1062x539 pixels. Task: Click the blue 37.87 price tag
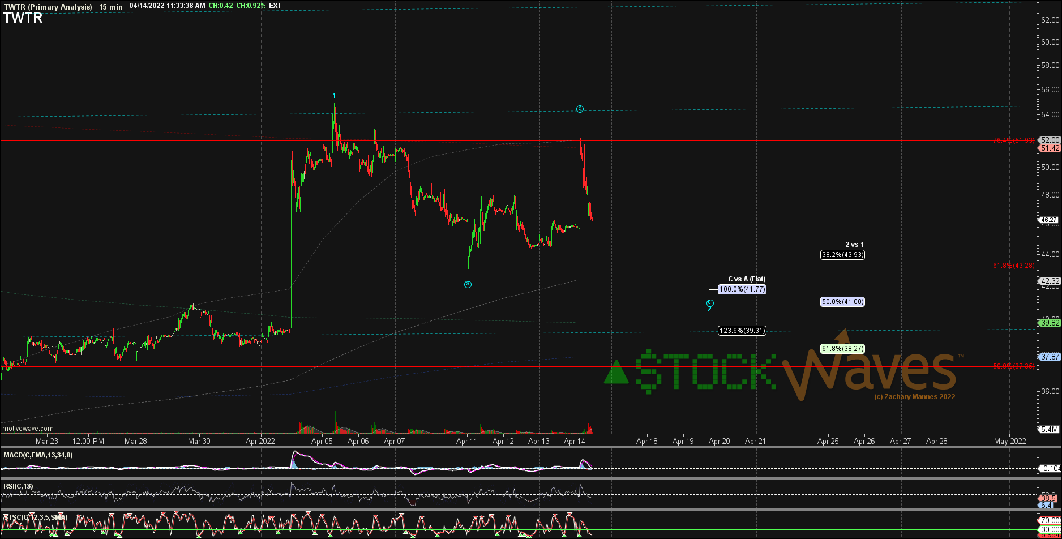tap(1050, 357)
